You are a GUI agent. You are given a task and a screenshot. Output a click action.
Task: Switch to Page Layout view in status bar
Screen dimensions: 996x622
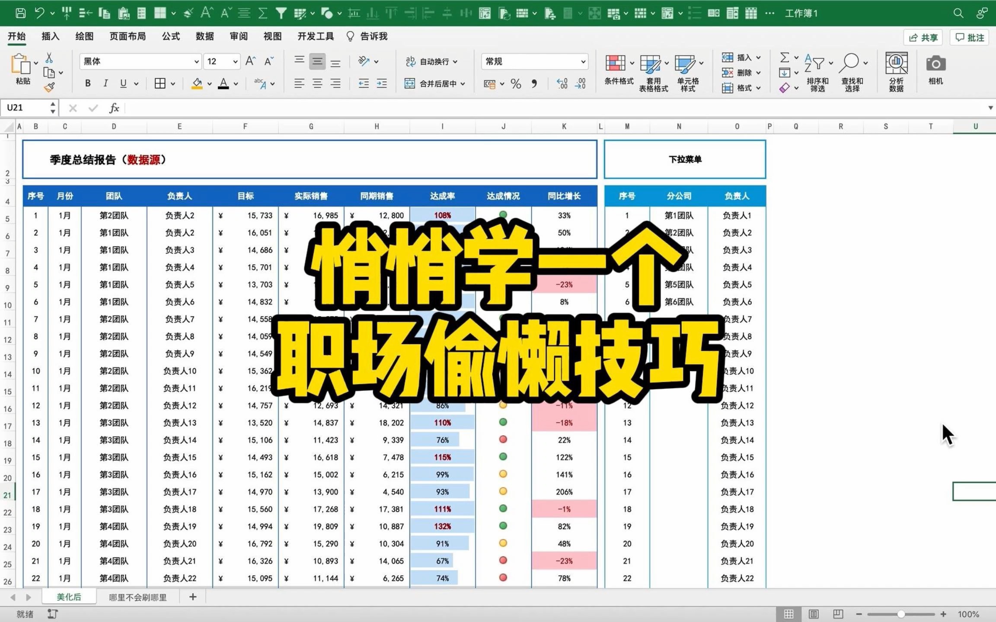click(x=813, y=614)
